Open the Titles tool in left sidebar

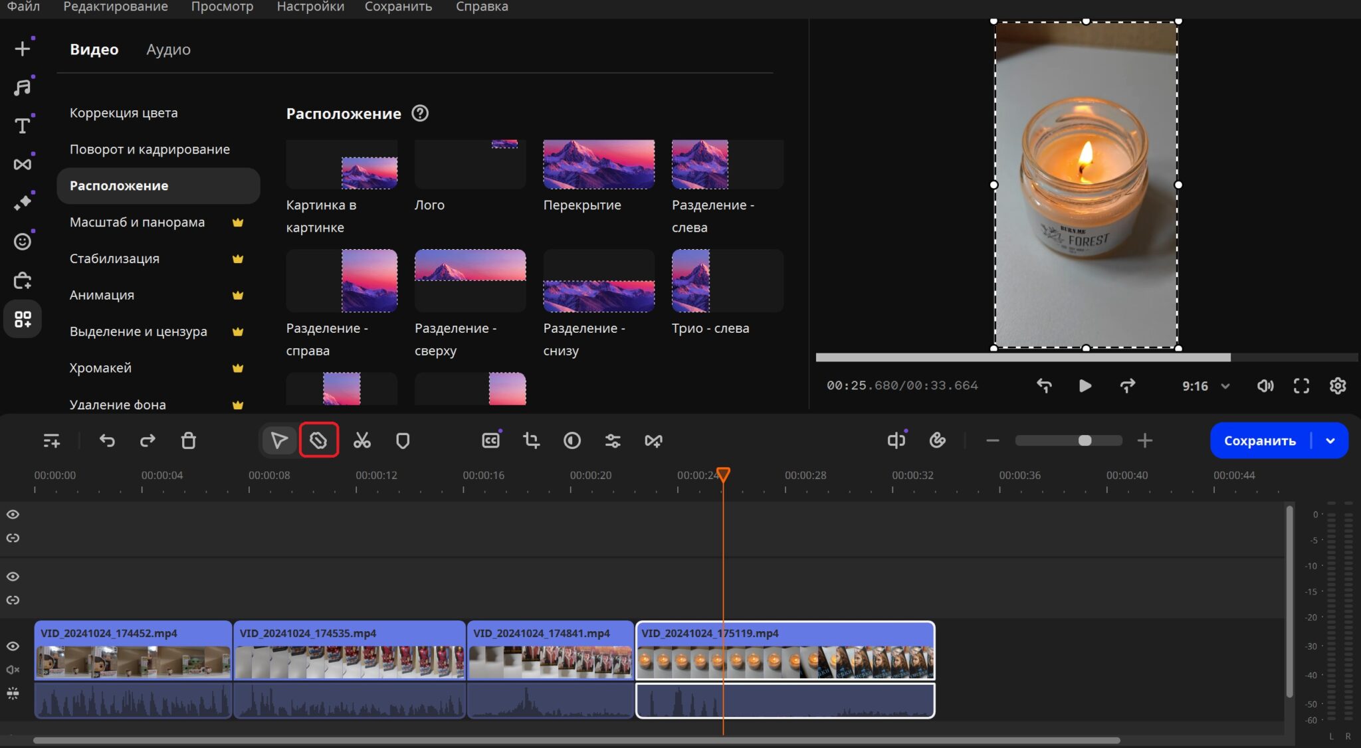click(23, 126)
